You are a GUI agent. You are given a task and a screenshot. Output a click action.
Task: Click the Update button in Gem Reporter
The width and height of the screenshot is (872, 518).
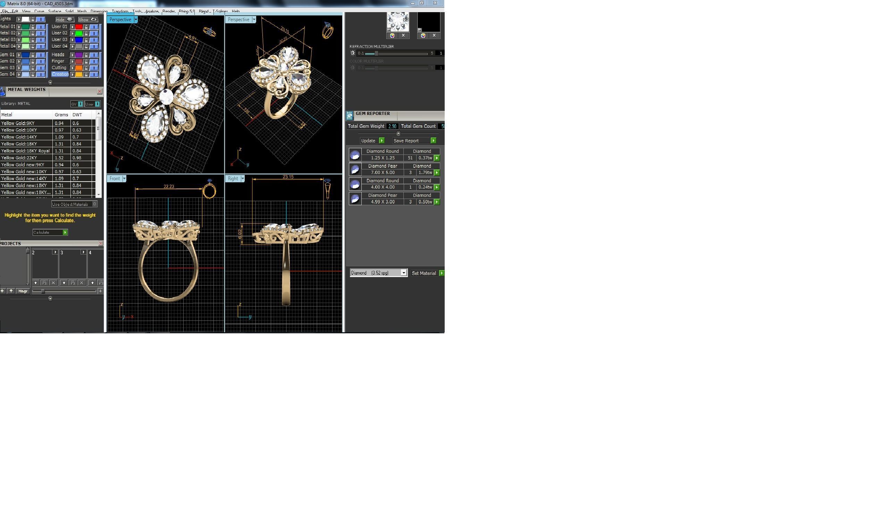(372, 141)
